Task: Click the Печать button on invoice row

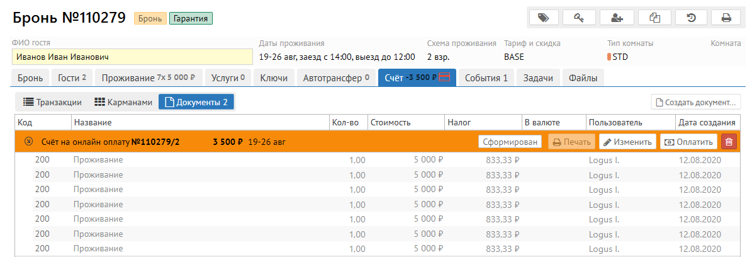Action: click(x=571, y=142)
